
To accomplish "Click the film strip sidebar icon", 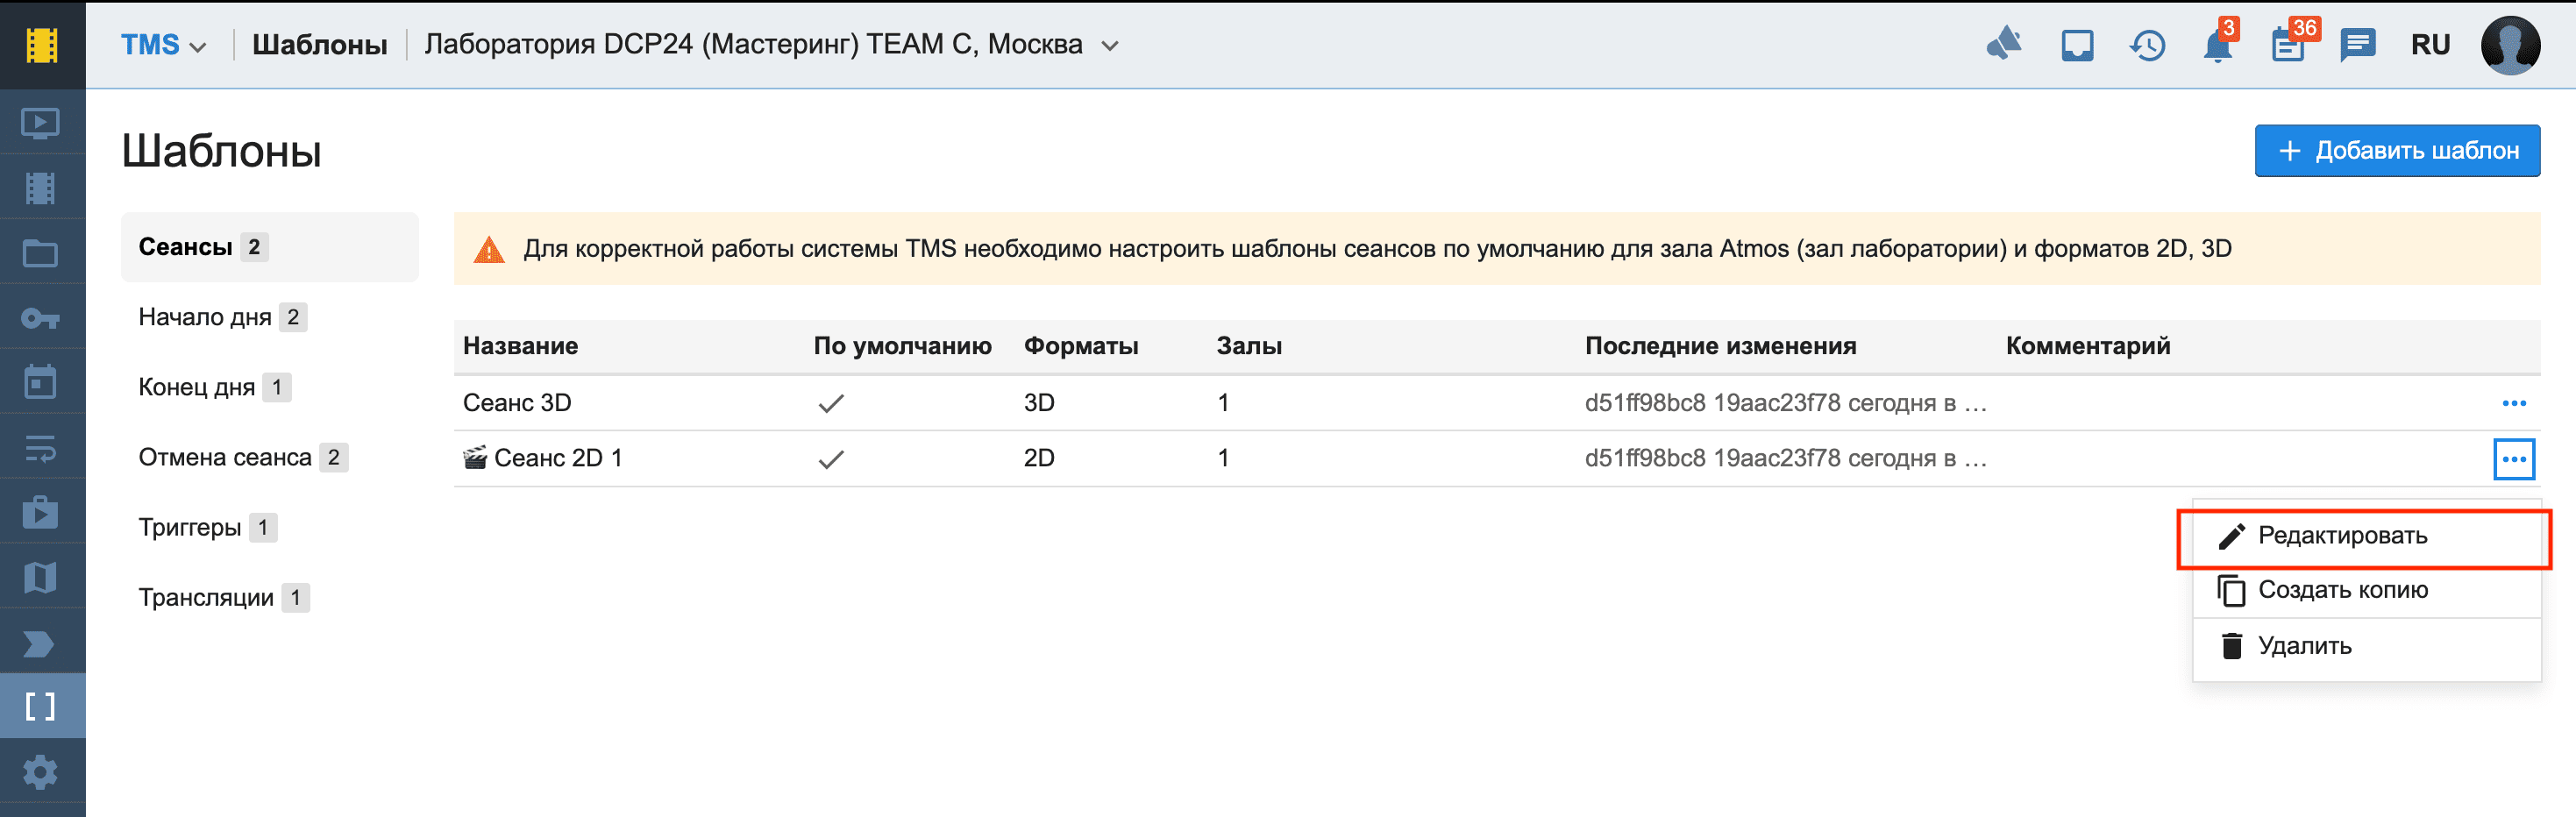I will tap(41, 188).
